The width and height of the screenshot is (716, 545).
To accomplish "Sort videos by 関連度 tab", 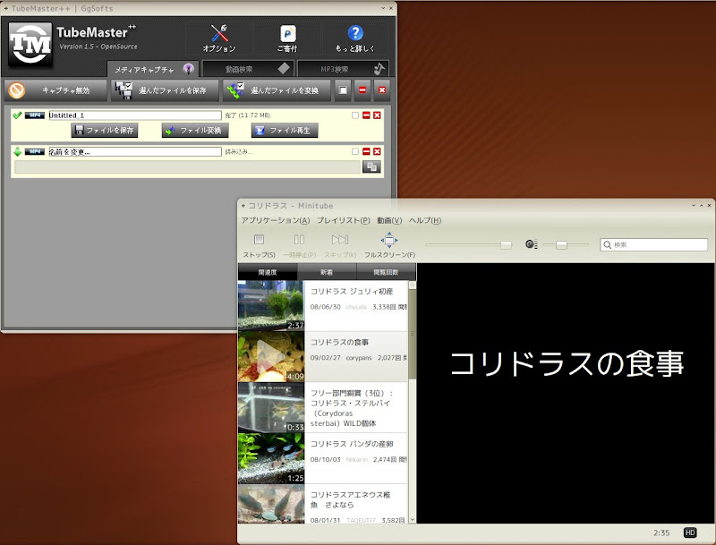I will coord(268,272).
